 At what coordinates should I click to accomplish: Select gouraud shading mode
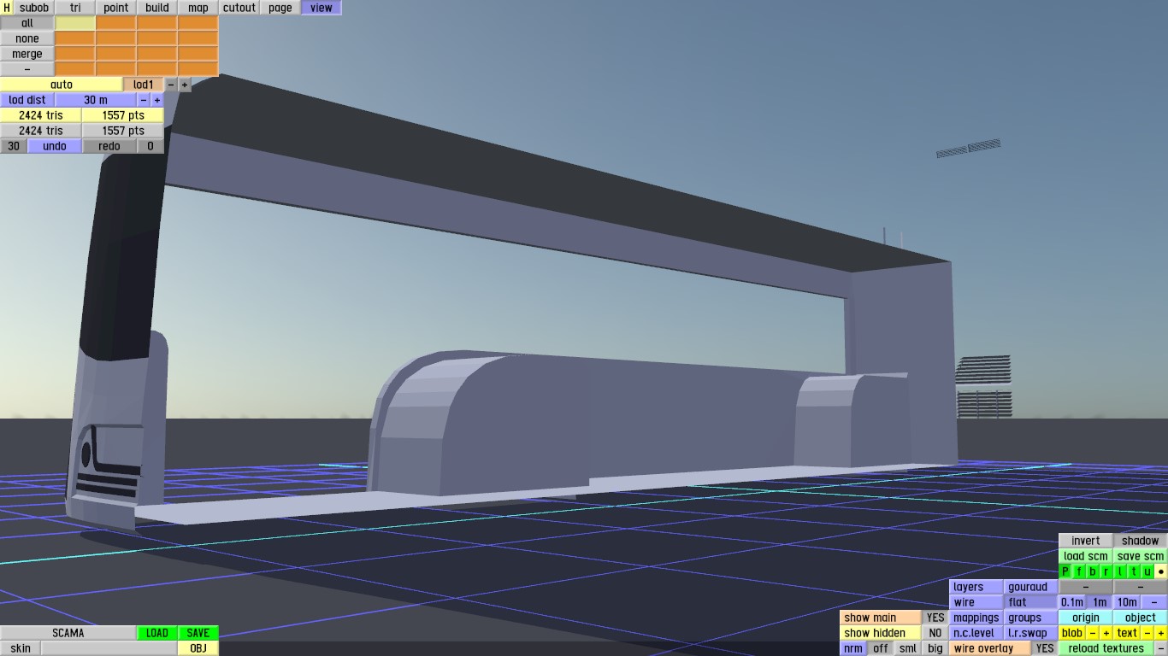coord(1031,587)
